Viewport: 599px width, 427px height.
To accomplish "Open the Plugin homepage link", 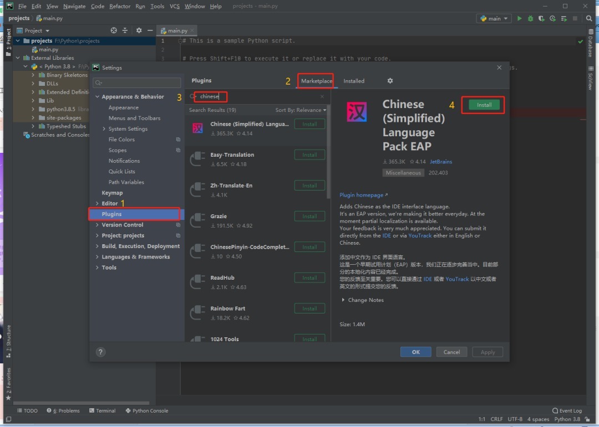I will pyautogui.click(x=361, y=195).
